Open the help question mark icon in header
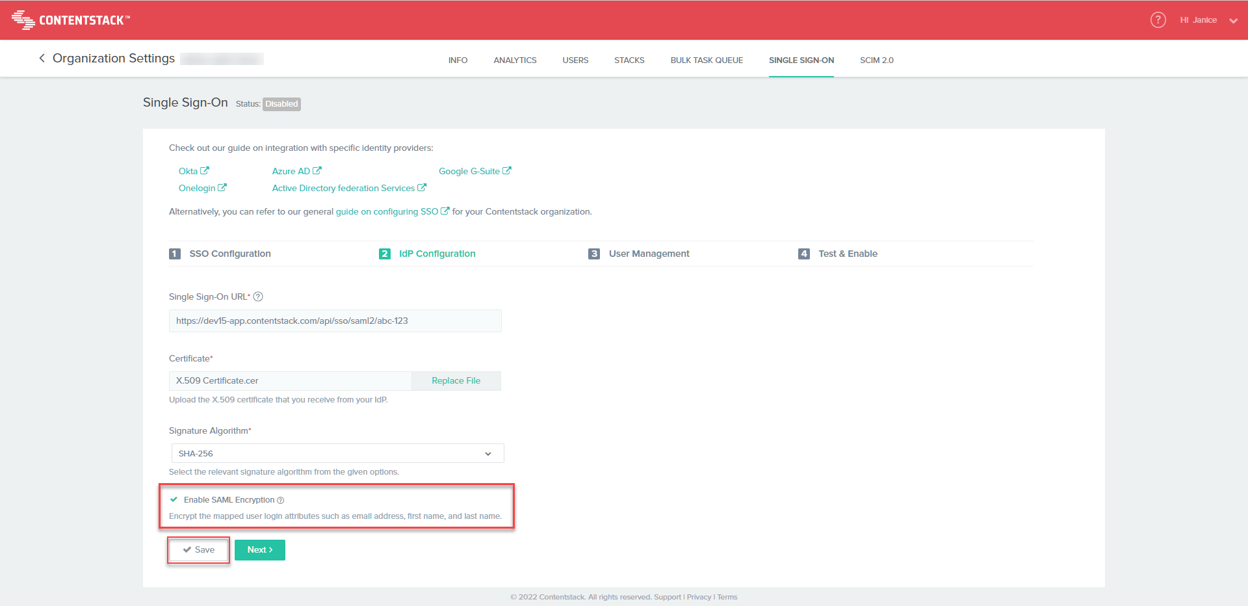The image size is (1248, 606). point(1158,20)
